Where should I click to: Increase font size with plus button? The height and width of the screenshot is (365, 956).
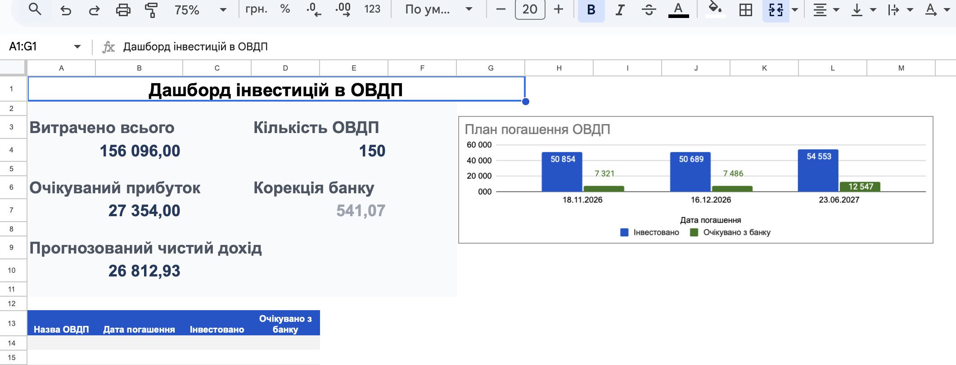559,9
